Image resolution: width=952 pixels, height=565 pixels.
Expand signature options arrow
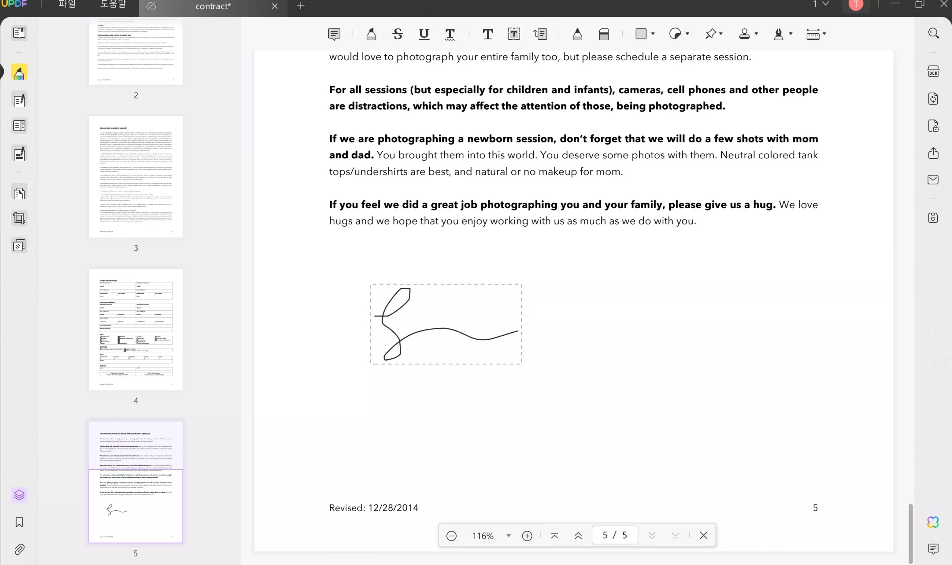point(791,34)
